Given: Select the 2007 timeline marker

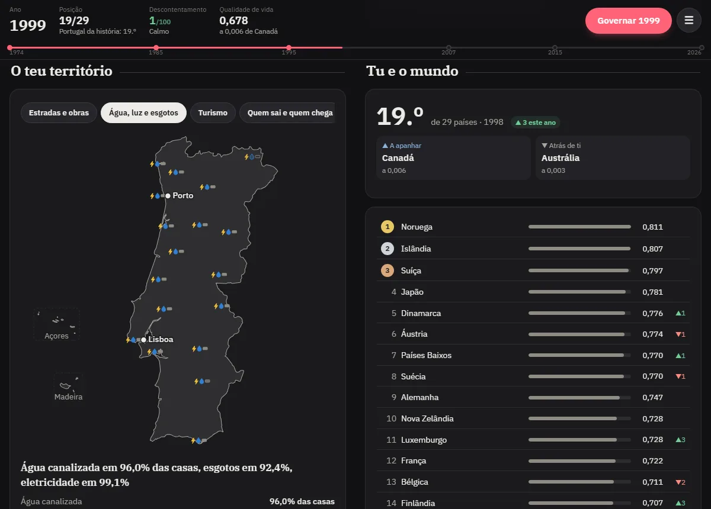Looking at the screenshot, I should tap(449, 47).
